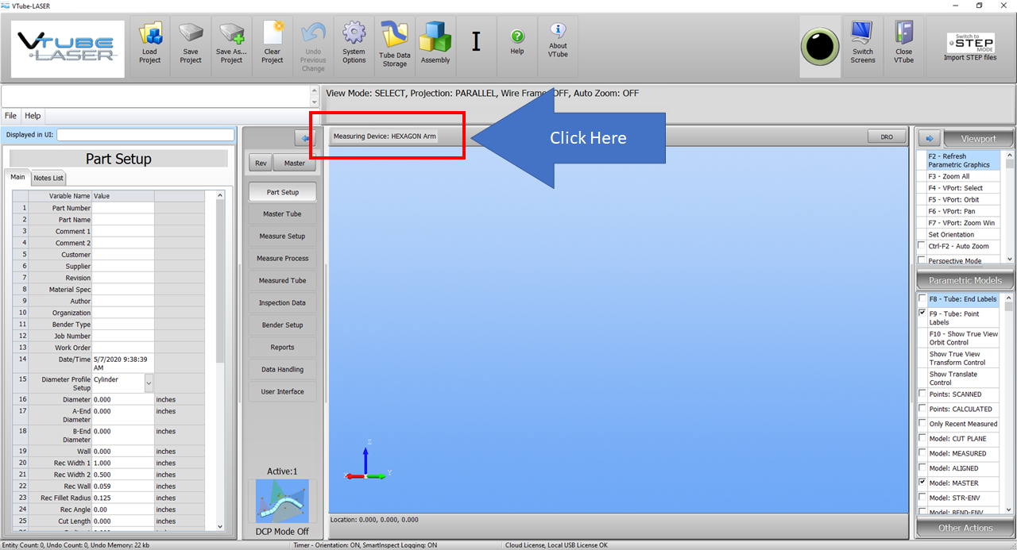Viewport: 1017px width, 550px height.
Task: Toggle the Points: SCANNED checkbox
Action: [922, 394]
